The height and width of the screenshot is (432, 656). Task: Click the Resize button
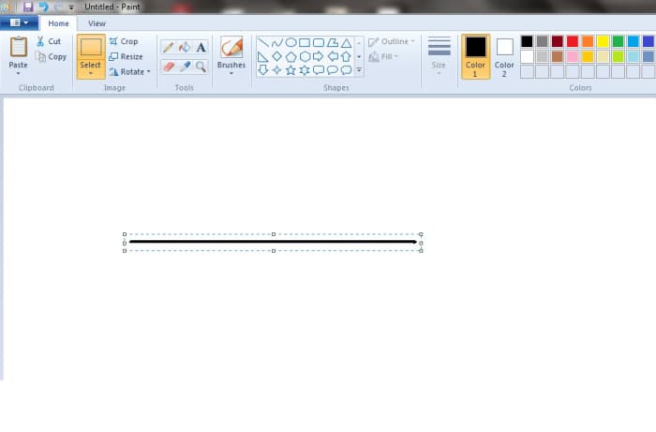125,56
